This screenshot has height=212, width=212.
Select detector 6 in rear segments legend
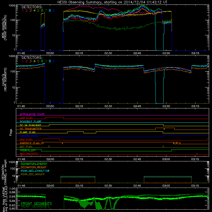click(42, 61)
